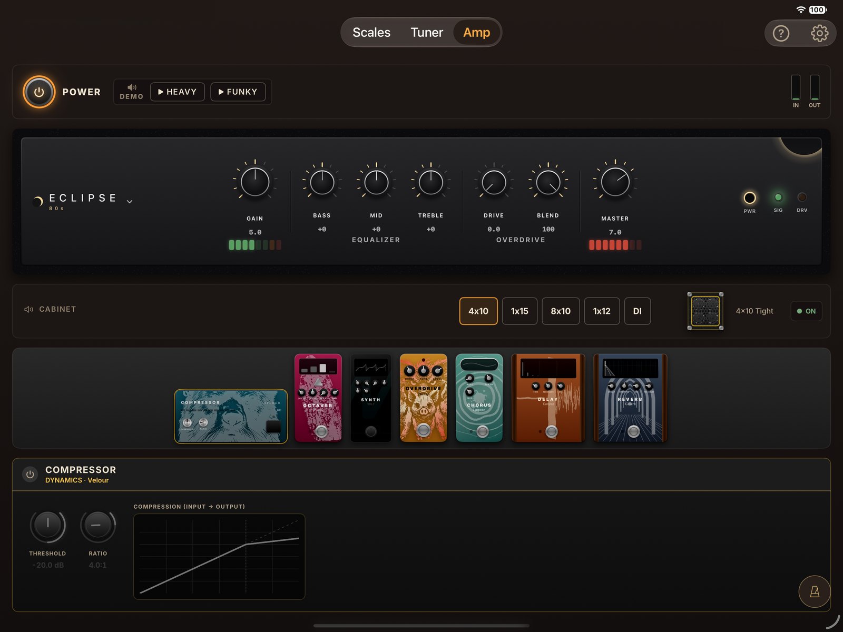
Task: Click the Mid EQ knob
Action: [376, 183]
